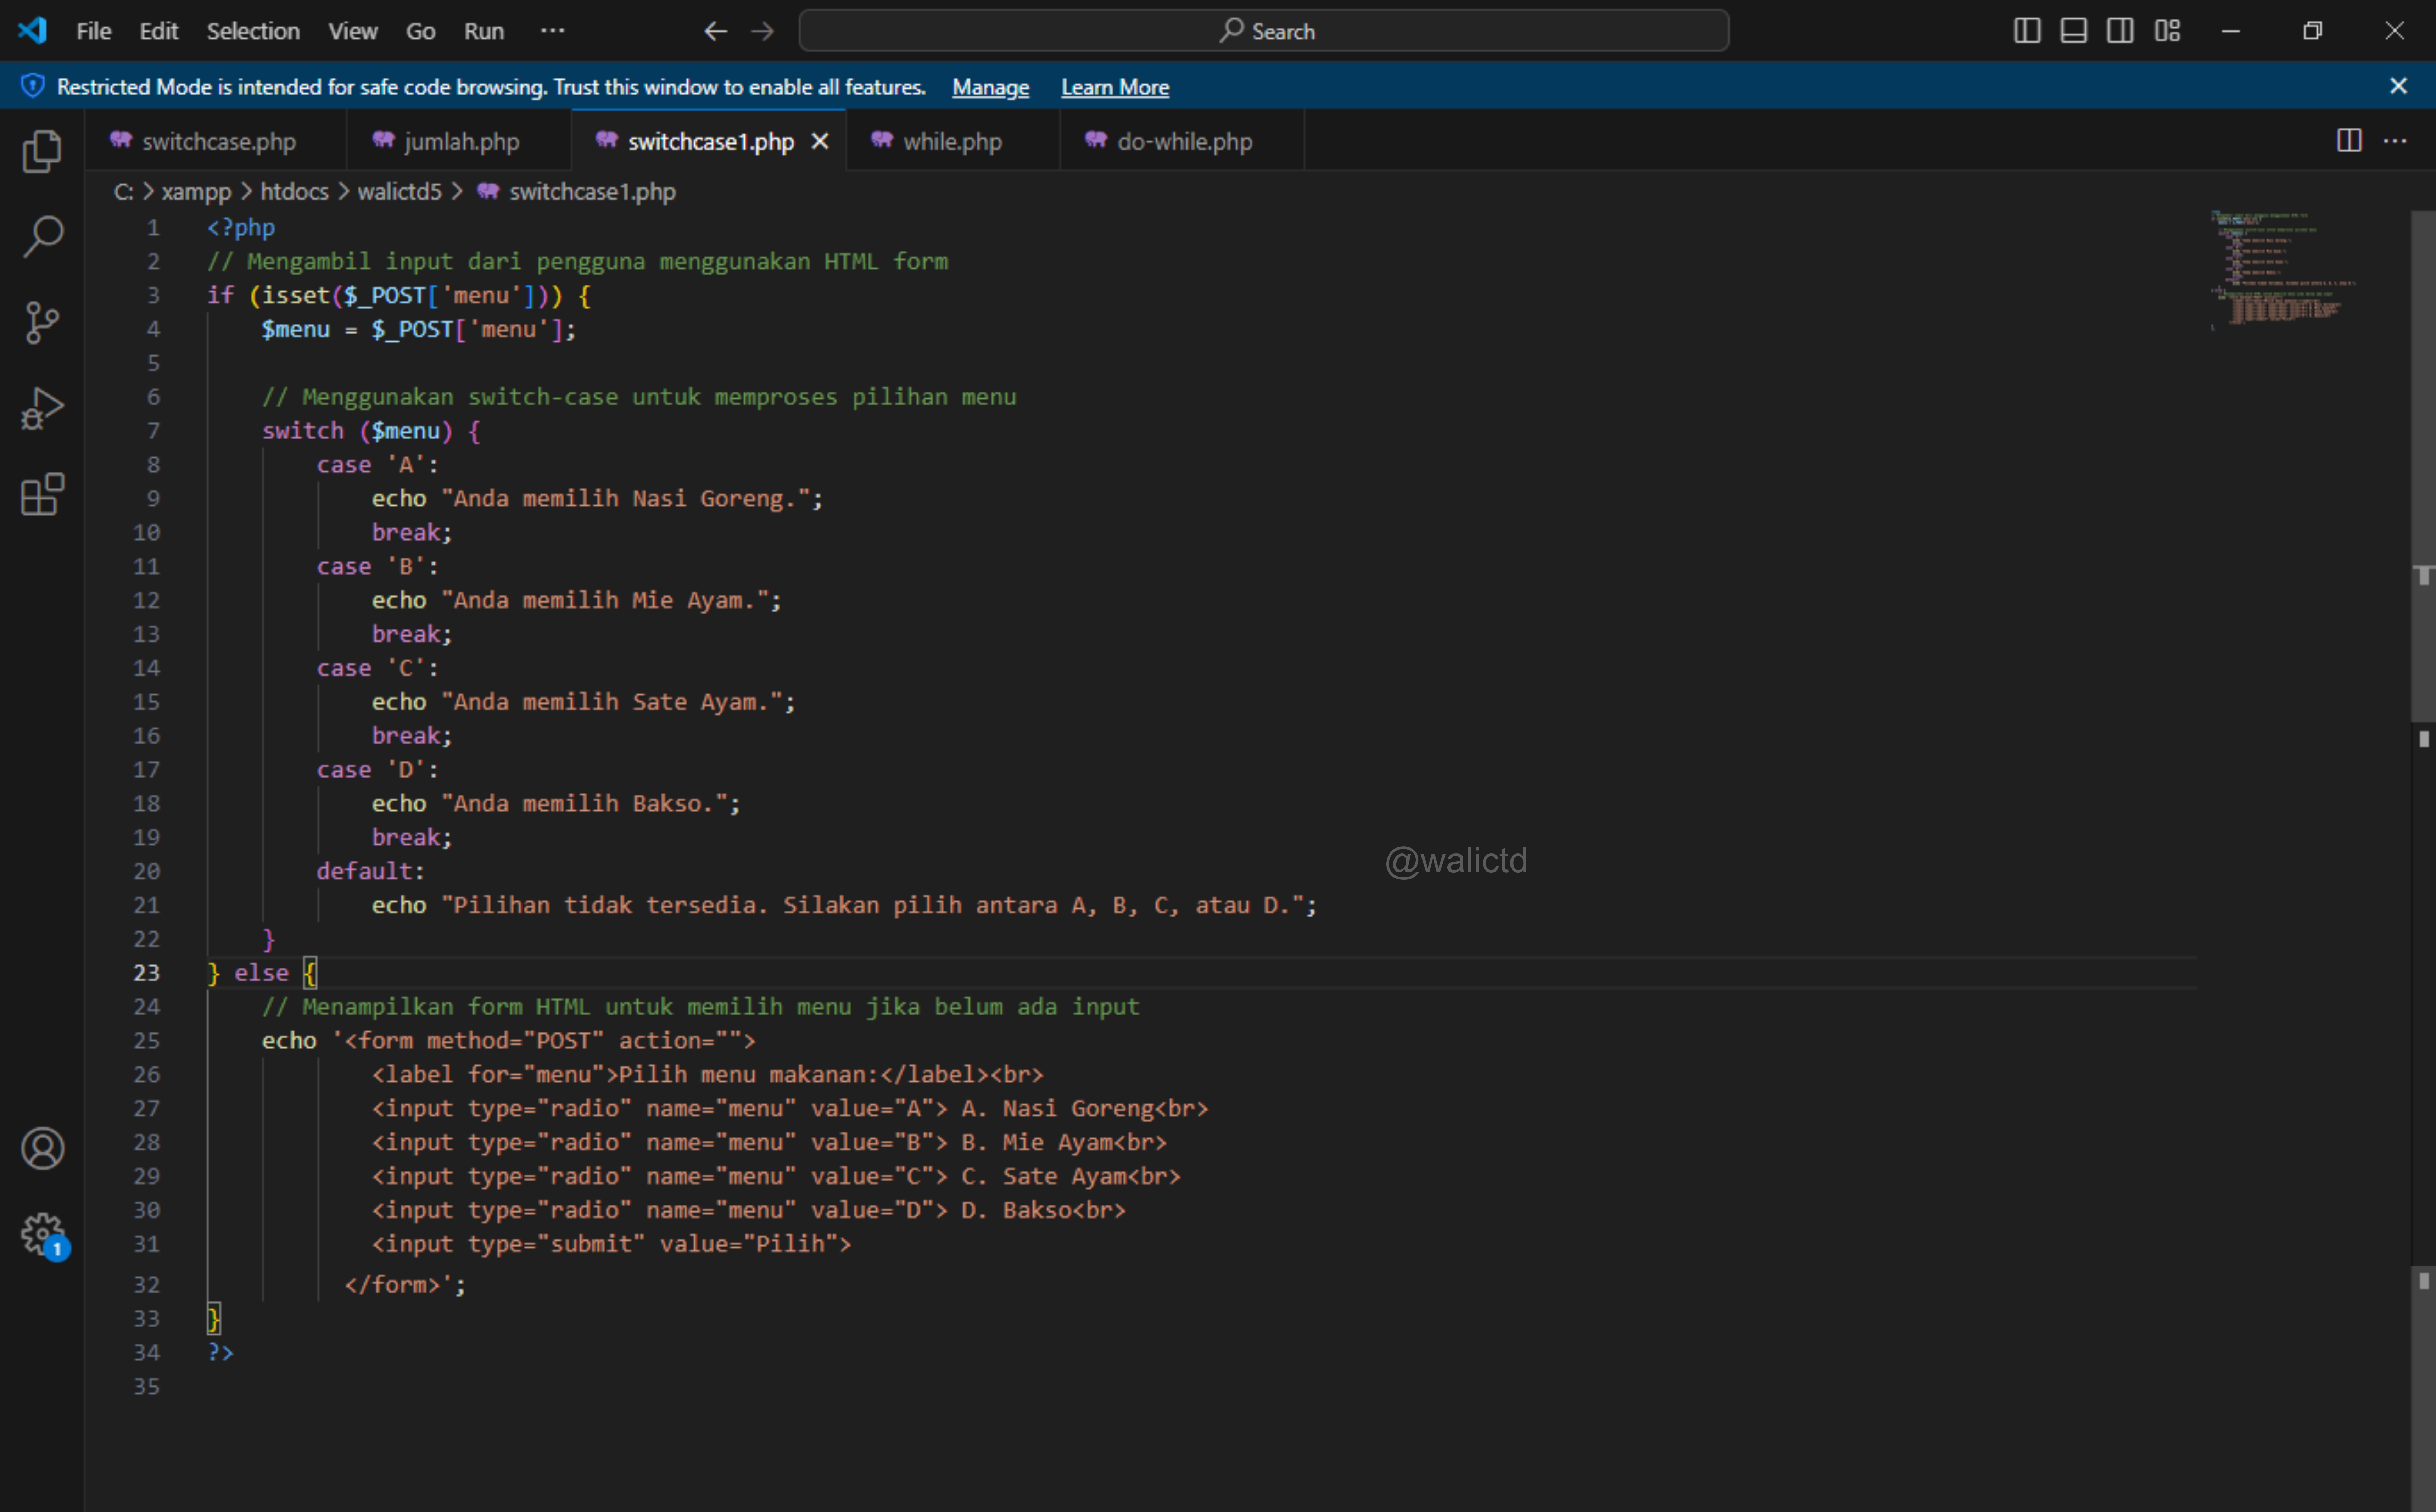Viewport: 2436px width, 1512px height.
Task: Open the Explorer view in activity bar
Action: 42,151
